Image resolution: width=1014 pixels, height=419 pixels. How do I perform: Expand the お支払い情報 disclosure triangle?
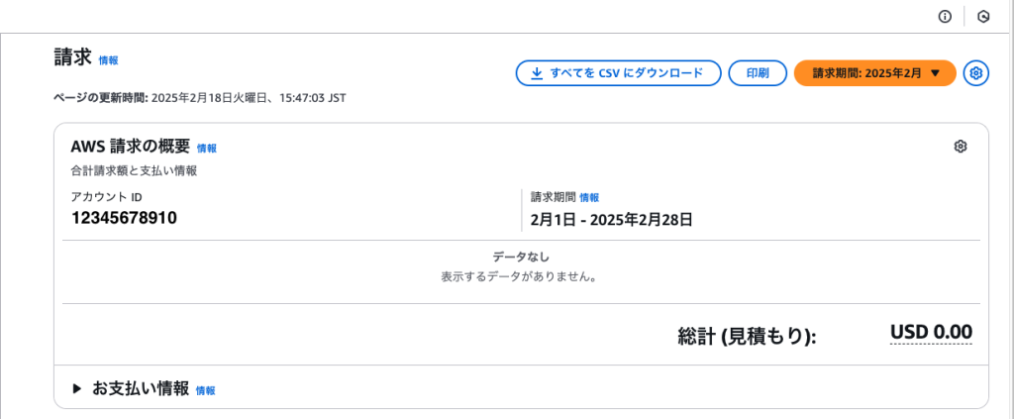[77, 388]
